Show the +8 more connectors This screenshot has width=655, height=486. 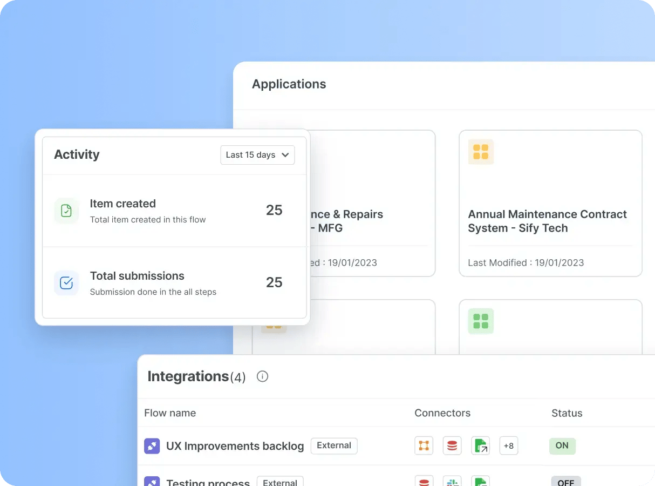coord(509,446)
